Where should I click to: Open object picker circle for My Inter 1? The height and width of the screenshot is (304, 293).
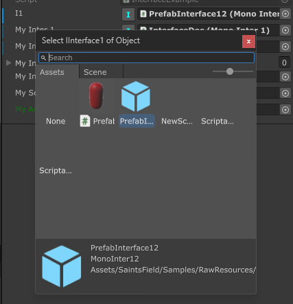(x=285, y=30)
